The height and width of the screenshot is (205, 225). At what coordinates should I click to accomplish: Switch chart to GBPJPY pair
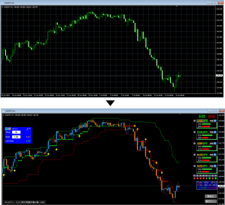point(203,143)
